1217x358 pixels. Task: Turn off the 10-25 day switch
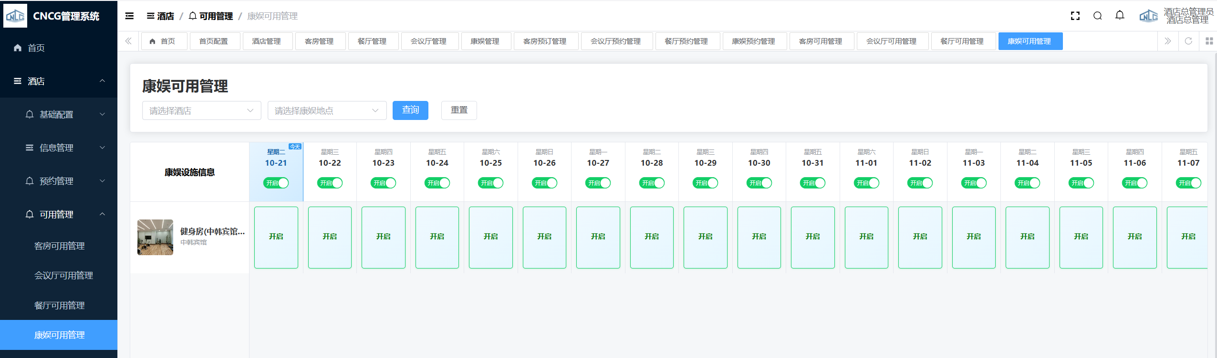(491, 183)
